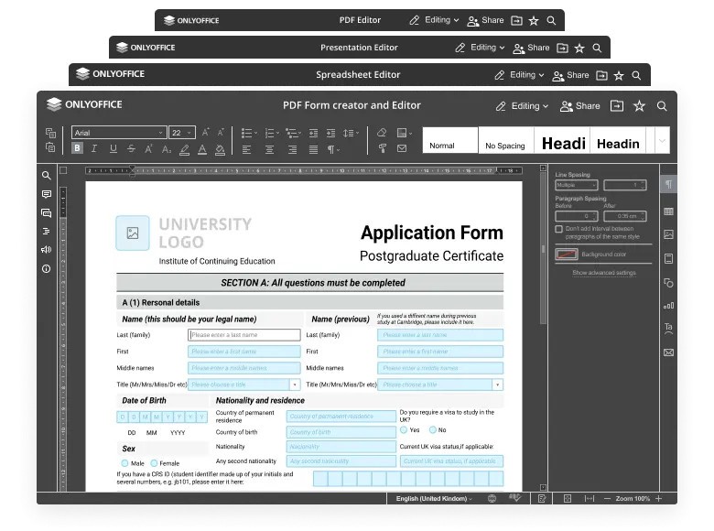The image size is (714, 531).
Task: Toggle bold formatting in the toolbar
Action: click(x=77, y=148)
